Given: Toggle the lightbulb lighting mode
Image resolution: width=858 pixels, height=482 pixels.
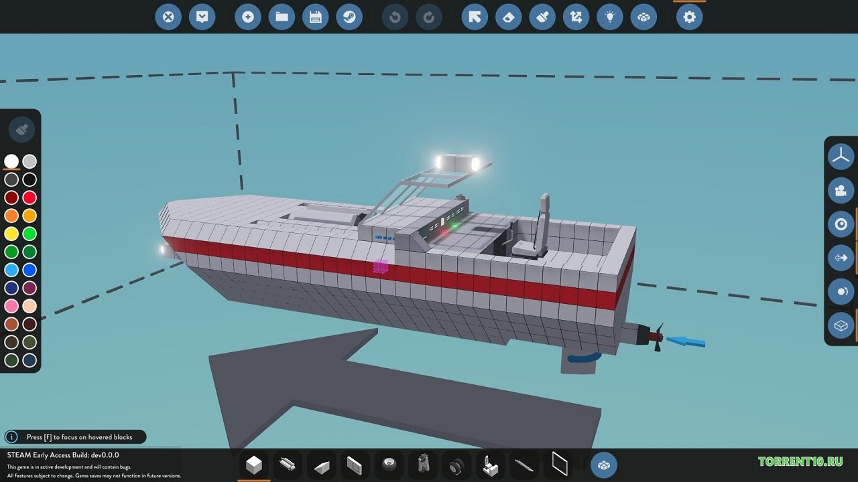Looking at the screenshot, I should pyautogui.click(x=609, y=17).
